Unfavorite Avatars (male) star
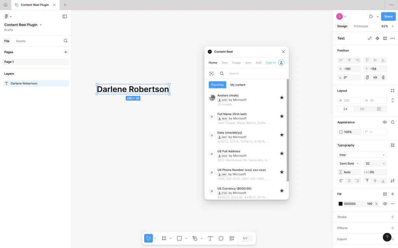The width and height of the screenshot is (398, 248). 282,97
